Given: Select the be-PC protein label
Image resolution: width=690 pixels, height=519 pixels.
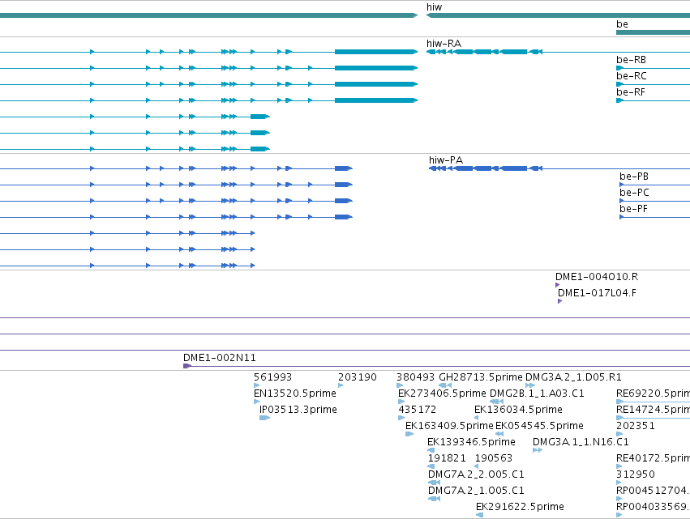Looking at the screenshot, I should coord(634,193).
